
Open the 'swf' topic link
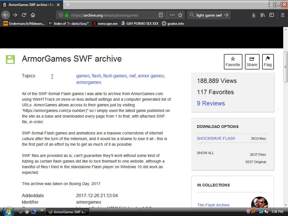click(132, 76)
